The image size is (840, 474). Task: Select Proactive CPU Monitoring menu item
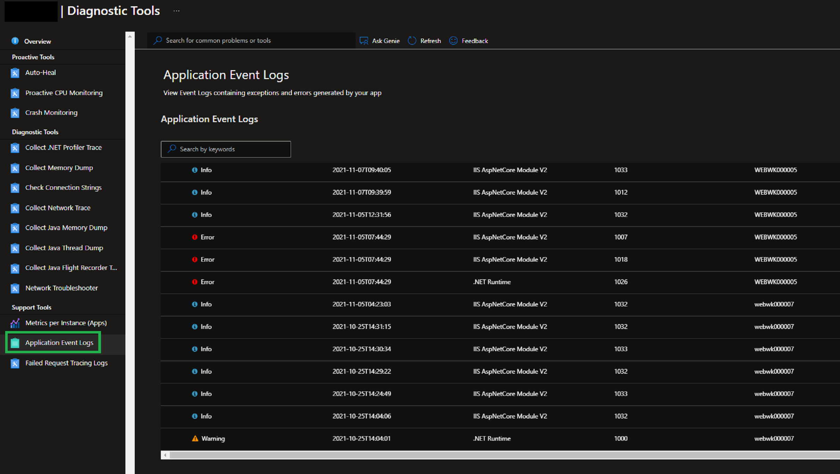64,93
